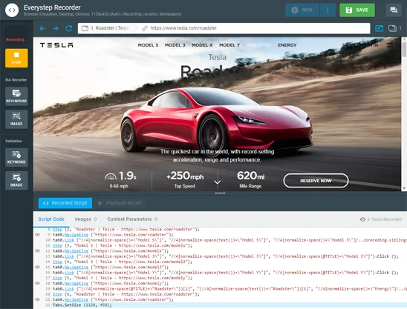Image resolution: width=407 pixels, height=309 pixels.
Task: Open the Tesla hamburger menu
Action: (390, 45)
